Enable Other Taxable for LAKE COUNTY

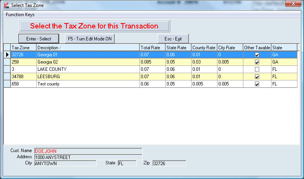[x=257, y=69]
